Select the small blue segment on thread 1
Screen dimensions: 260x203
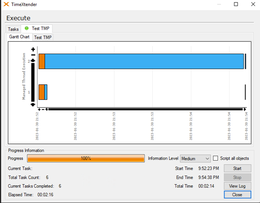click(46, 92)
